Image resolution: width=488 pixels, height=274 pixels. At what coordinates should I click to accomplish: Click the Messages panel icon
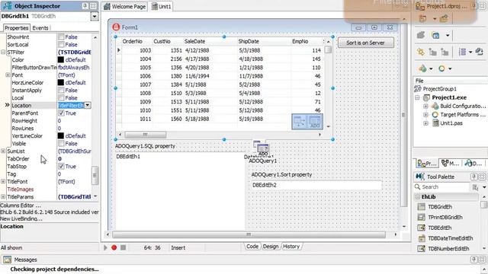7,260
